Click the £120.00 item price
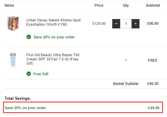This screenshot has width=167, height=117. click(x=99, y=24)
